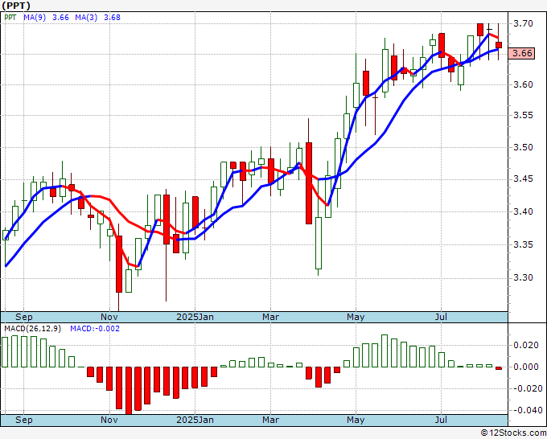
Task: Click the 3.68 value beside MA(3)
Action: [112, 18]
